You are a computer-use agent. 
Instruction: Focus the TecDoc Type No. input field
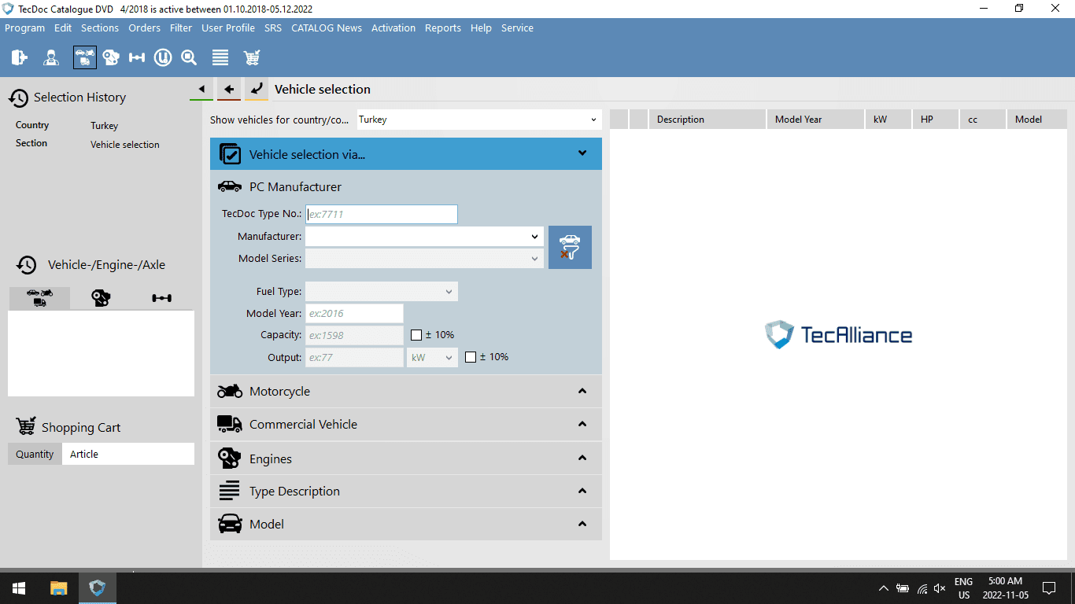click(381, 214)
